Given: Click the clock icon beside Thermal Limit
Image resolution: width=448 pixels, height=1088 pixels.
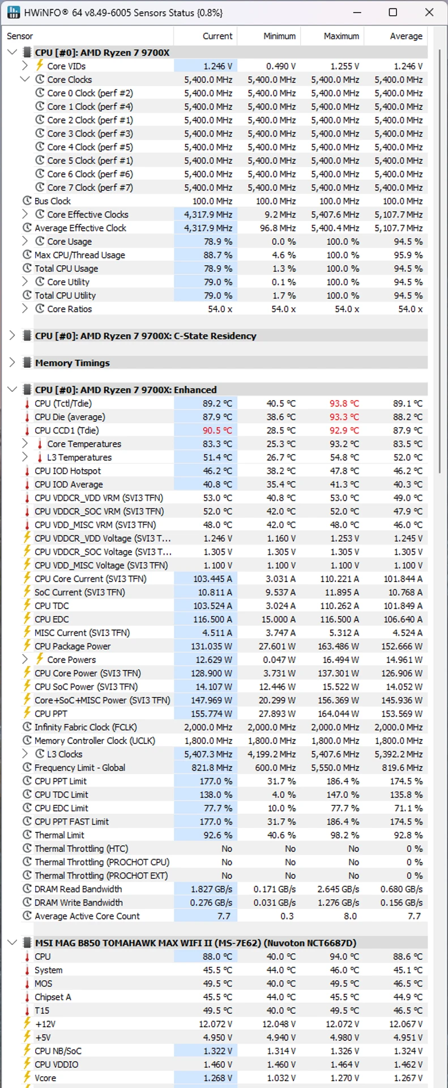Looking at the screenshot, I should click(27, 835).
